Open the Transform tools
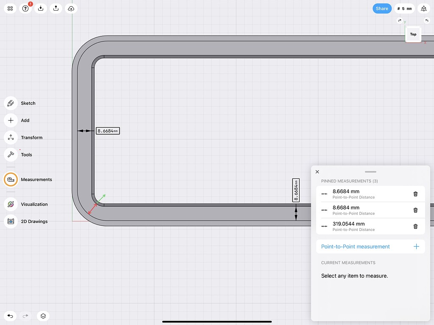Screen dimensions: 434x325 [x=31, y=137]
